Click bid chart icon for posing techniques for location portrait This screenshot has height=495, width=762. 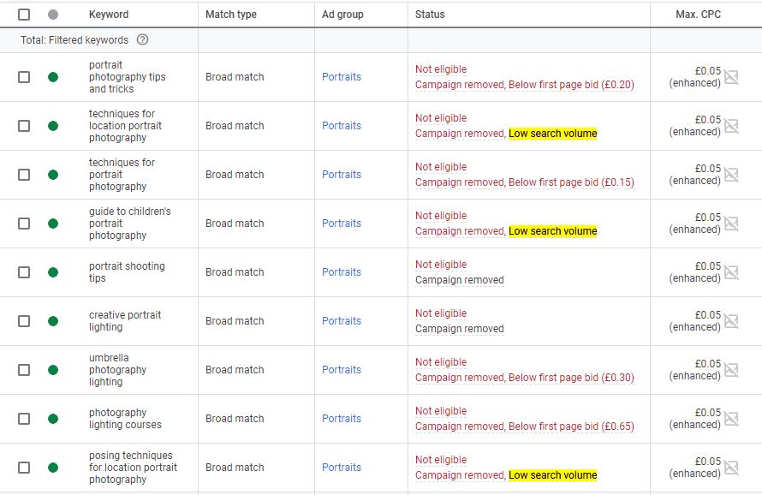[731, 468]
